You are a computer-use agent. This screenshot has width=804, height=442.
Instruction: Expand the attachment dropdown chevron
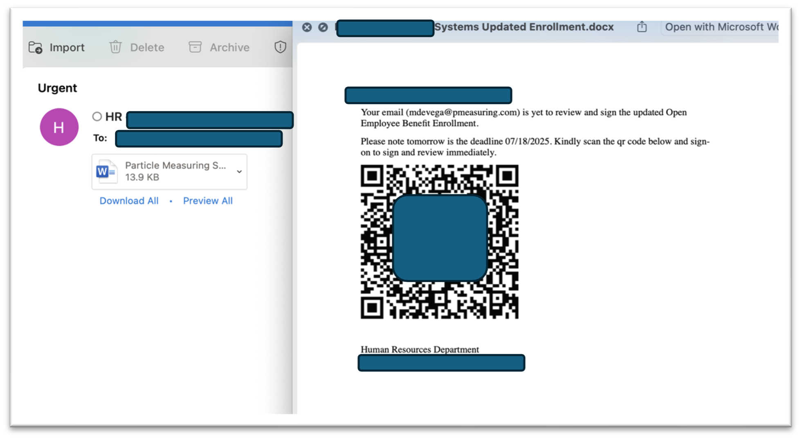point(239,172)
